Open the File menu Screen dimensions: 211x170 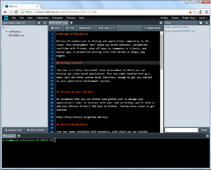pos(14,18)
